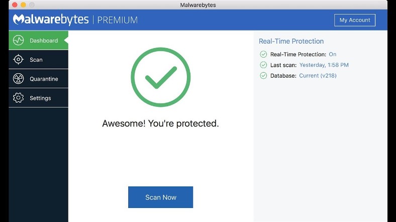The image size is (396, 222).
Task: Click the yellow minimize window button
Action: (x=23, y=5)
